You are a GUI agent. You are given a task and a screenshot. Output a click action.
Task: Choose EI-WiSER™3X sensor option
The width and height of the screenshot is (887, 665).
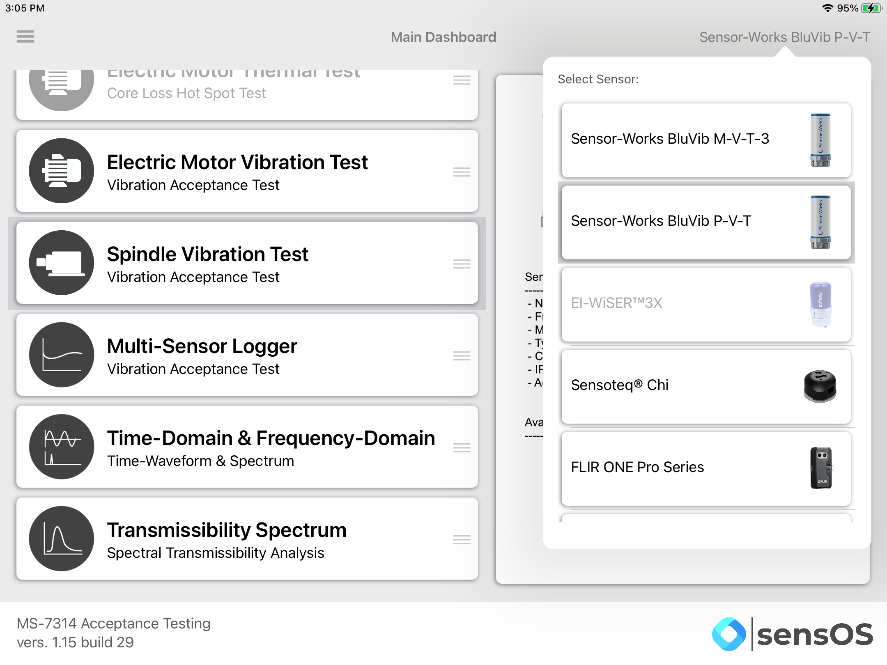(706, 304)
